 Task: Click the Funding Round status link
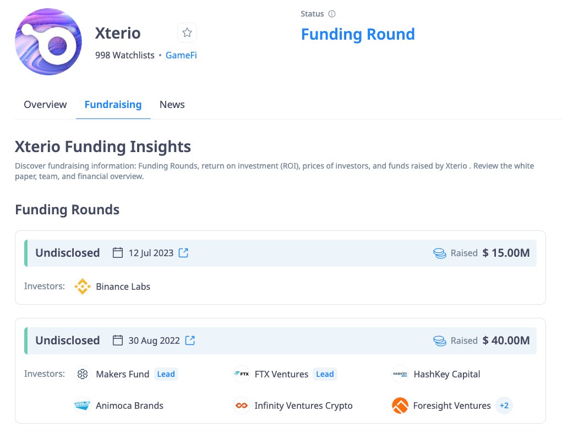pyautogui.click(x=358, y=34)
